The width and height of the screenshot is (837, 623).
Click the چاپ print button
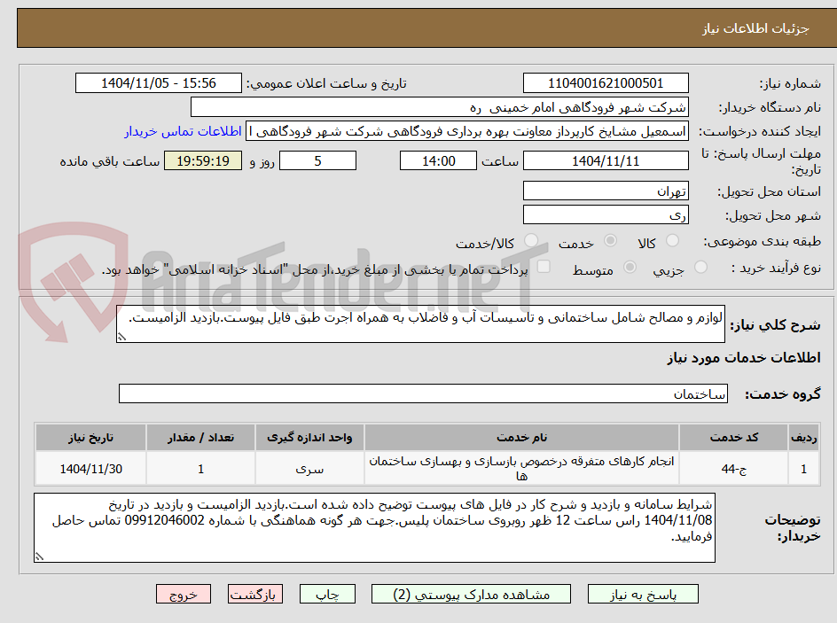click(x=327, y=594)
